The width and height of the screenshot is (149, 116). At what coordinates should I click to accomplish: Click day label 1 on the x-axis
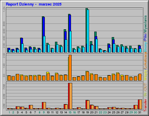[x=9, y=113]
